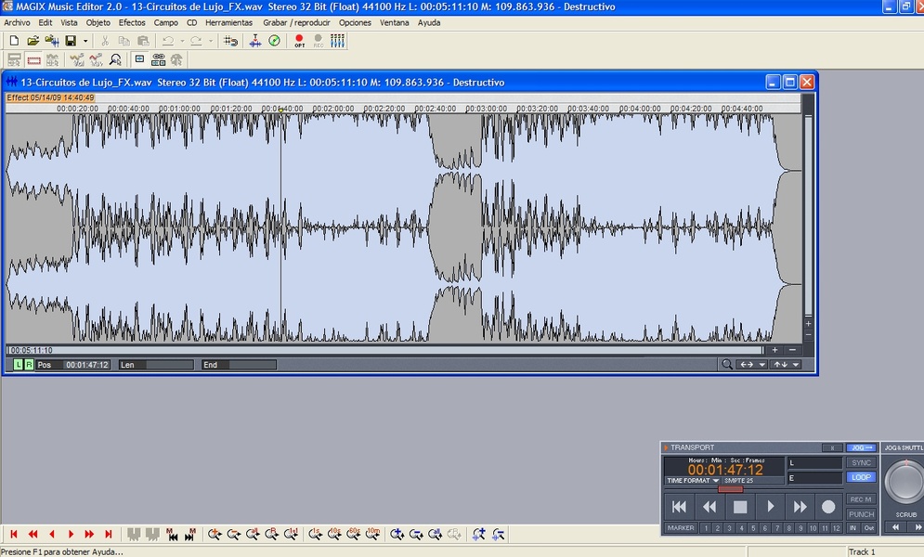
Task: Toggle the SYNC button in Transport
Action: (861, 462)
